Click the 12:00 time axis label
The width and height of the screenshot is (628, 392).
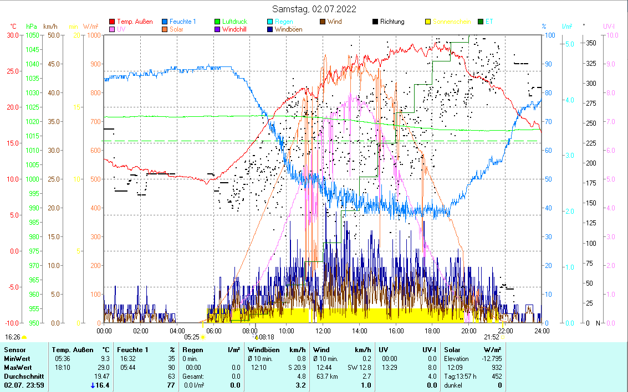click(x=323, y=331)
